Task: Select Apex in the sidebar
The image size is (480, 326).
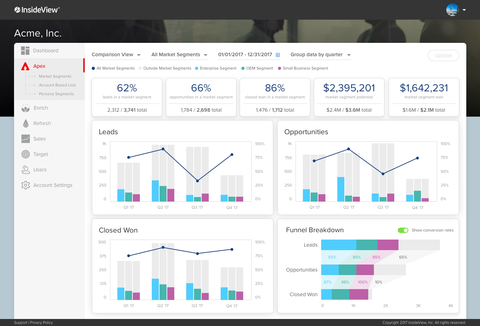Action: tap(39, 66)
